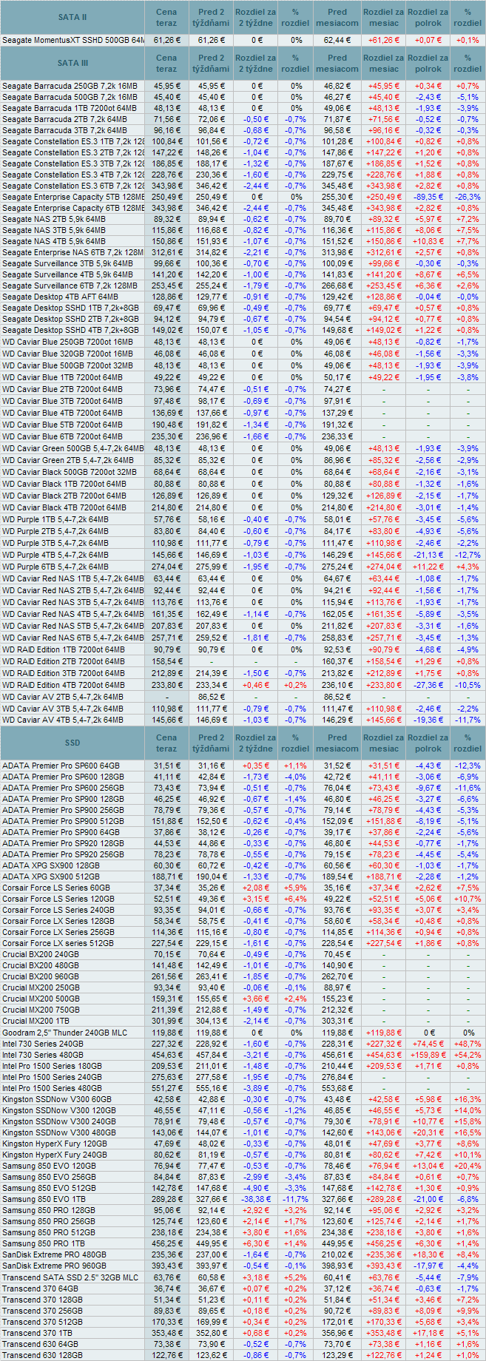Click Seagate Desktop 4TB AFT 64MB name
Screen dimensions: 486x1361
coord(60,297)
